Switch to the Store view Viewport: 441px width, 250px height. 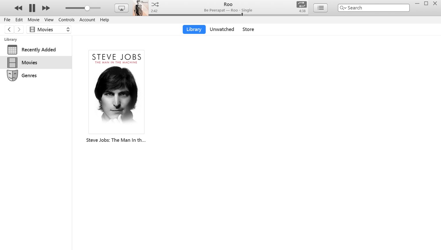[x=248, y=29]
